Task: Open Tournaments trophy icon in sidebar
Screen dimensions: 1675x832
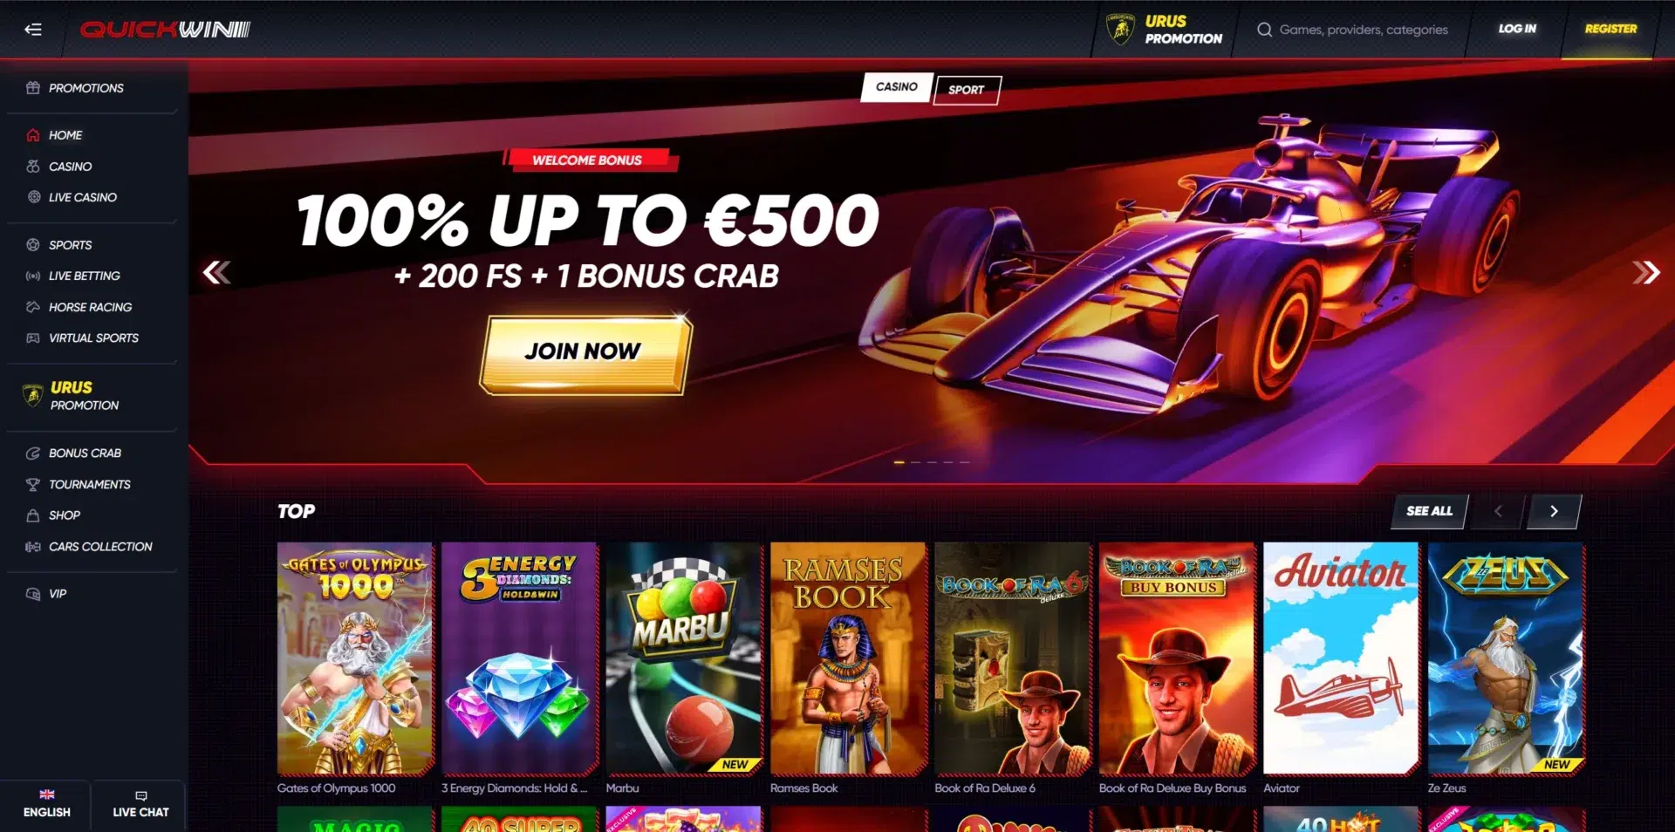Action: pyautogui.click(x=33, y=484)
